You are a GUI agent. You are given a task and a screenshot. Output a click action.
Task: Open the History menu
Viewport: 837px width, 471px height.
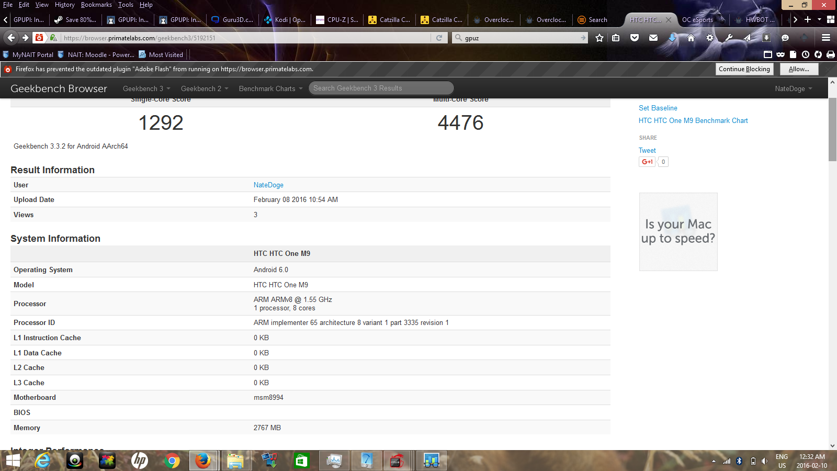click(64, 5)
